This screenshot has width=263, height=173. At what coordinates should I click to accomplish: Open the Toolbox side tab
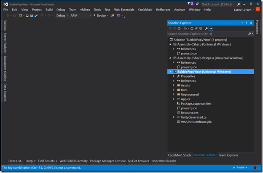(x=5, y=25)
